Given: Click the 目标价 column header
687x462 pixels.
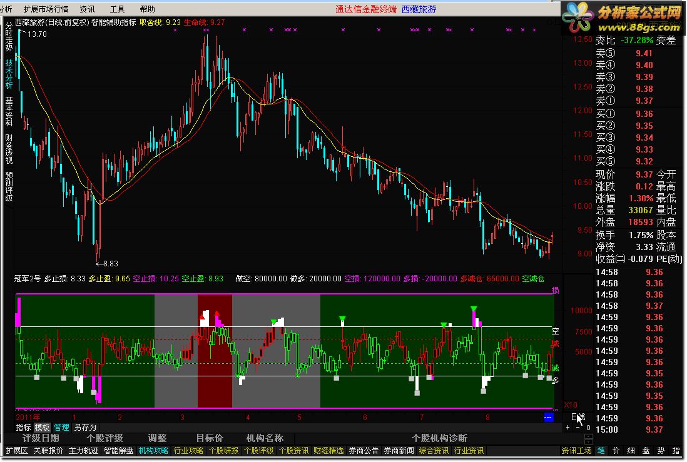Looking at the screenshot, I should (x=210, y=438).
